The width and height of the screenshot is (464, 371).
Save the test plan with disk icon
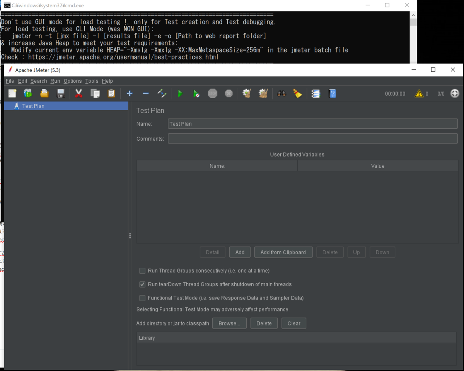(60, 94)
